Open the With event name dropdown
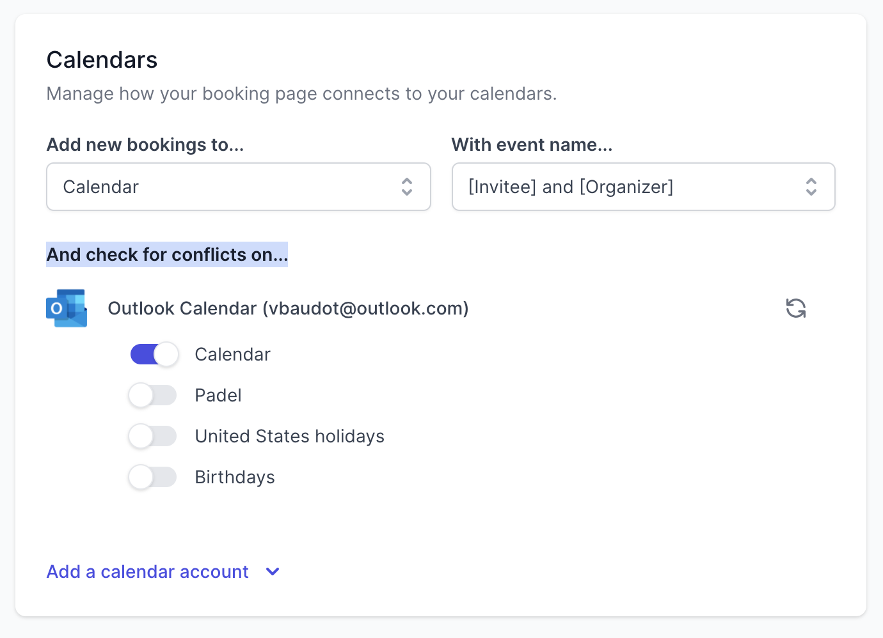The width and height of the screenshot is (883, 638). (644, 187)
